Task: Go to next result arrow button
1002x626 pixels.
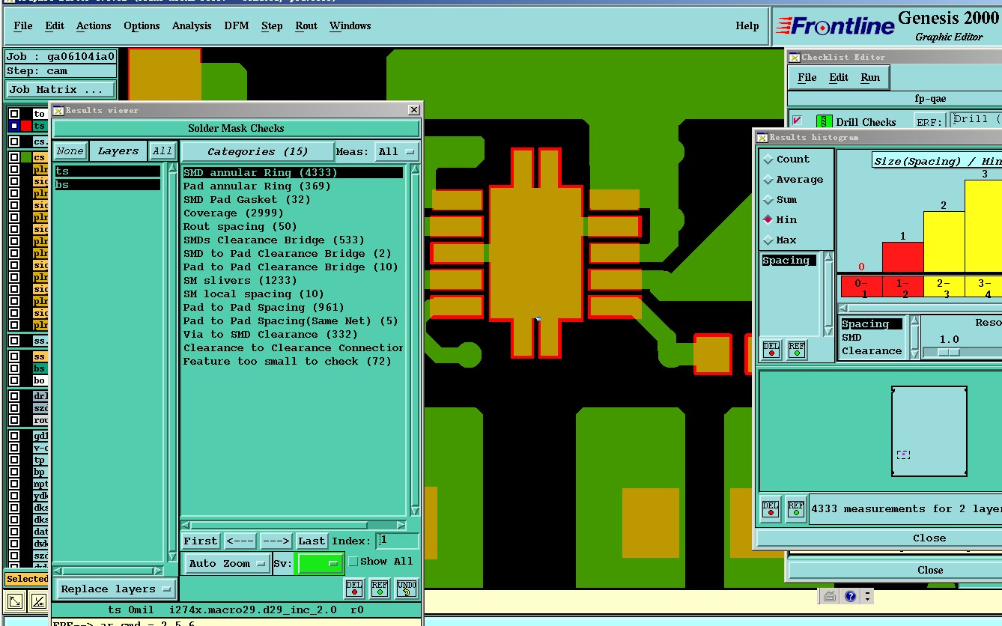Action: [276, 541]
